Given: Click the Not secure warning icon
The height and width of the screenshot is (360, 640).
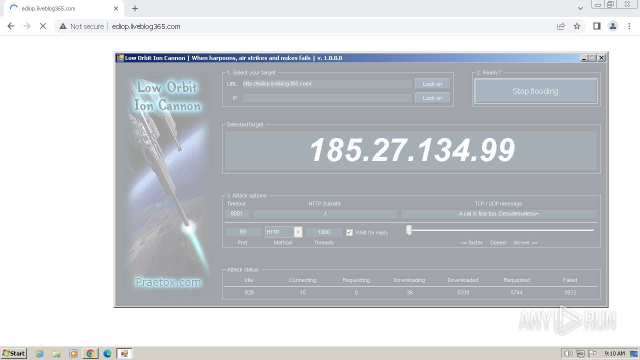Looking at the screenshot, I should pyautogui.click(x=63, y=26).
